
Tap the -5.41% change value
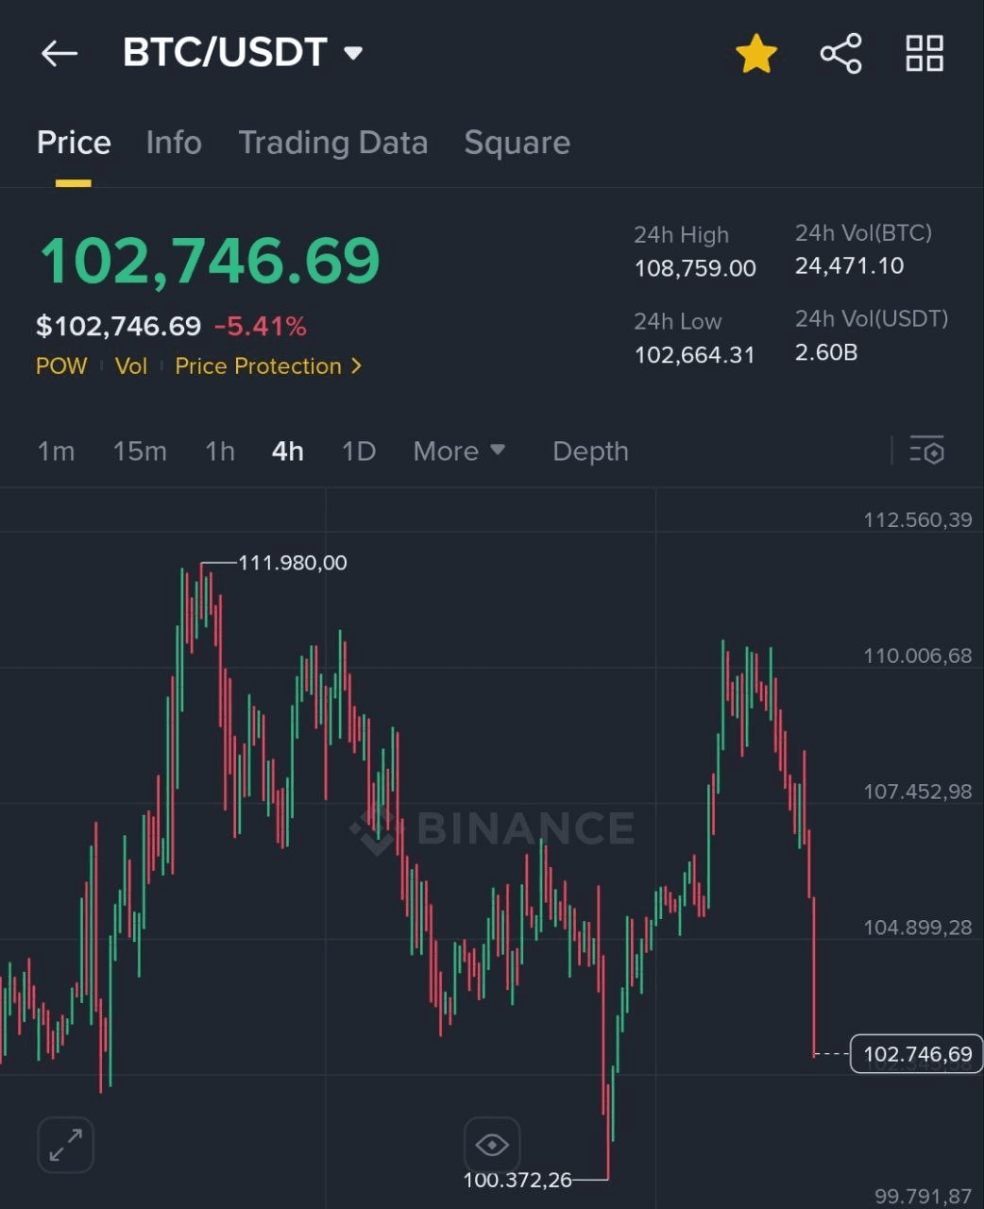(261, 327)
